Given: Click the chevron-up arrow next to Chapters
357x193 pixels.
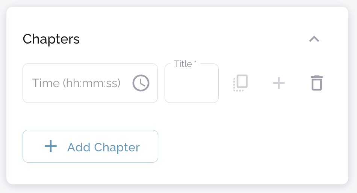Looking at the screenshot, I should point(314,39).
